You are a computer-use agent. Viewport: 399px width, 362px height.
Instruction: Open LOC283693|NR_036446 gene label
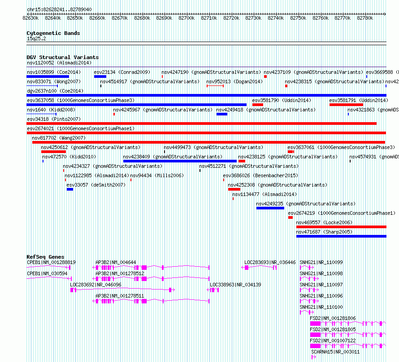point(270,262)
